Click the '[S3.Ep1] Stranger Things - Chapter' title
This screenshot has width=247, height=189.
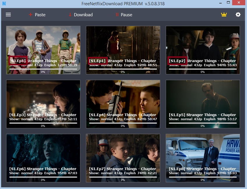[43, 61]
